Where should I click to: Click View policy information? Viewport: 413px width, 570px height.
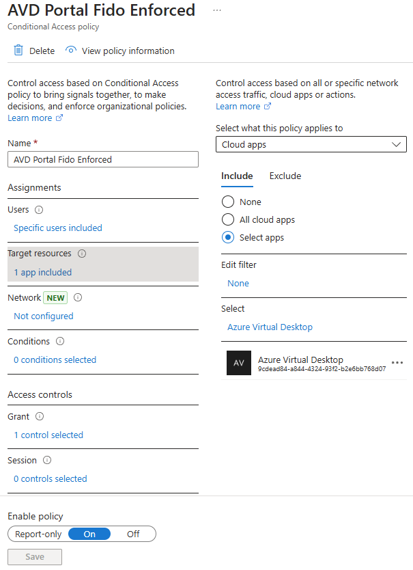(x=120, y=51)
